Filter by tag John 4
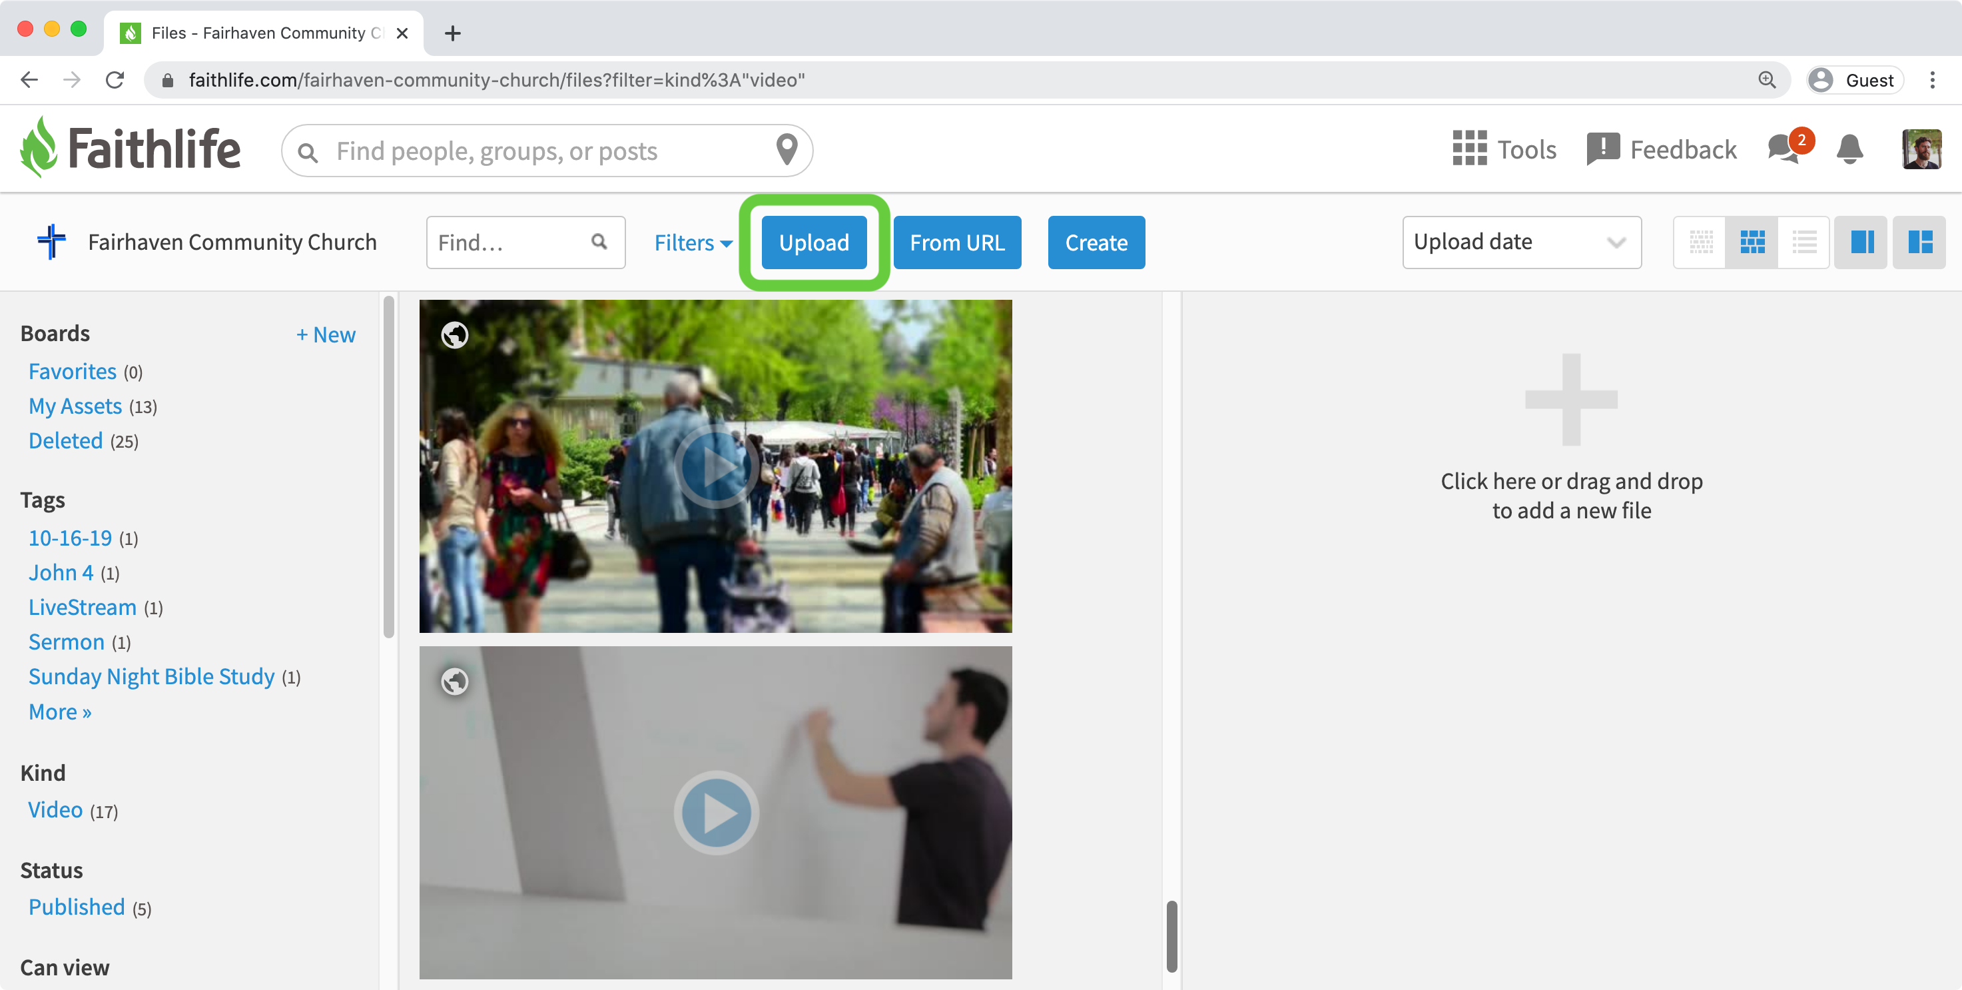 61,572
